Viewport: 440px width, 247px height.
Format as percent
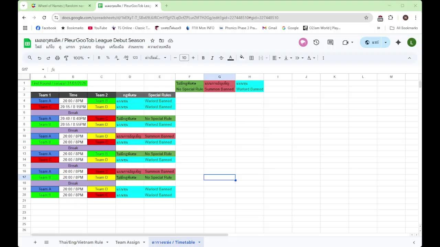click(x=108, y=58)
